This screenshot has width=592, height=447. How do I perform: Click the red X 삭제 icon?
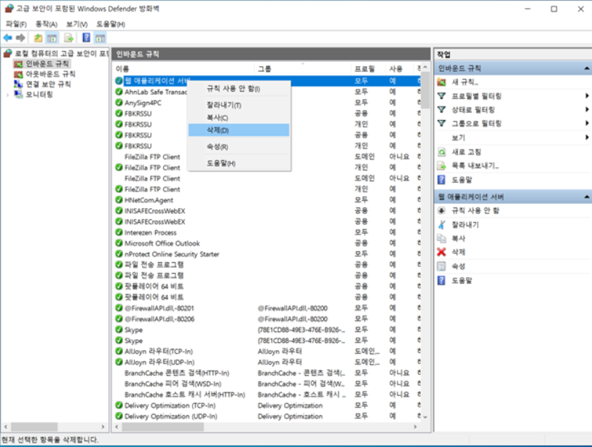pyautogui.click(x=441, y=252)
